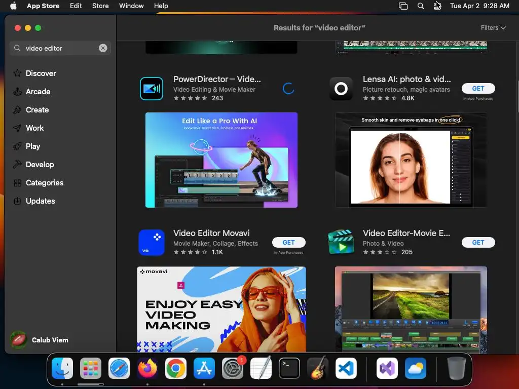Open the Store menu
Viewport: 519px width, 389px height.
100,6
